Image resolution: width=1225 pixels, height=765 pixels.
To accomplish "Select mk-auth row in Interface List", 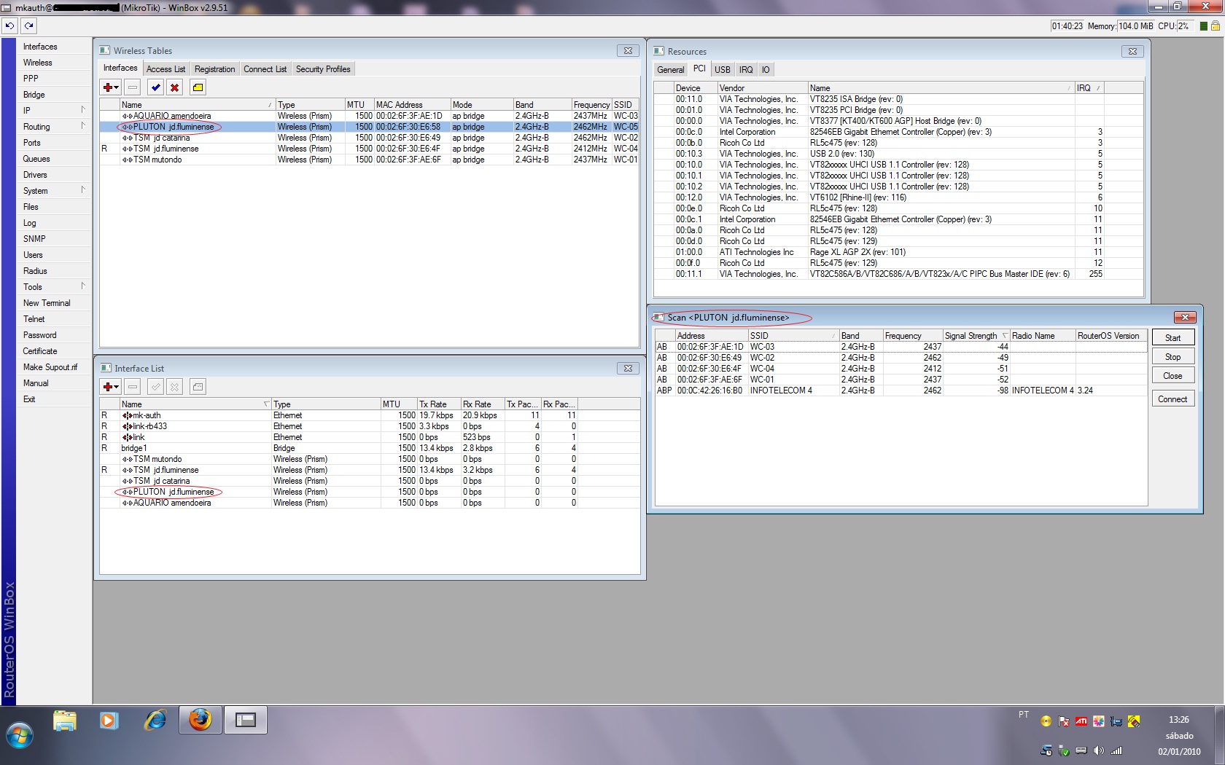I will (x=338, y=415).
